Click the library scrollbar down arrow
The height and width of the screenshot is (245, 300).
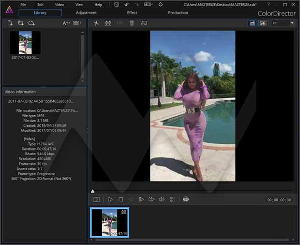(82, 81)
